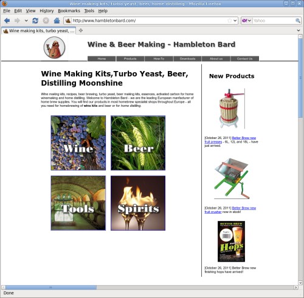Screen dimensions: 304x298
Task: Click the Contact Us navigation button
Action: [x=245, y=59]
